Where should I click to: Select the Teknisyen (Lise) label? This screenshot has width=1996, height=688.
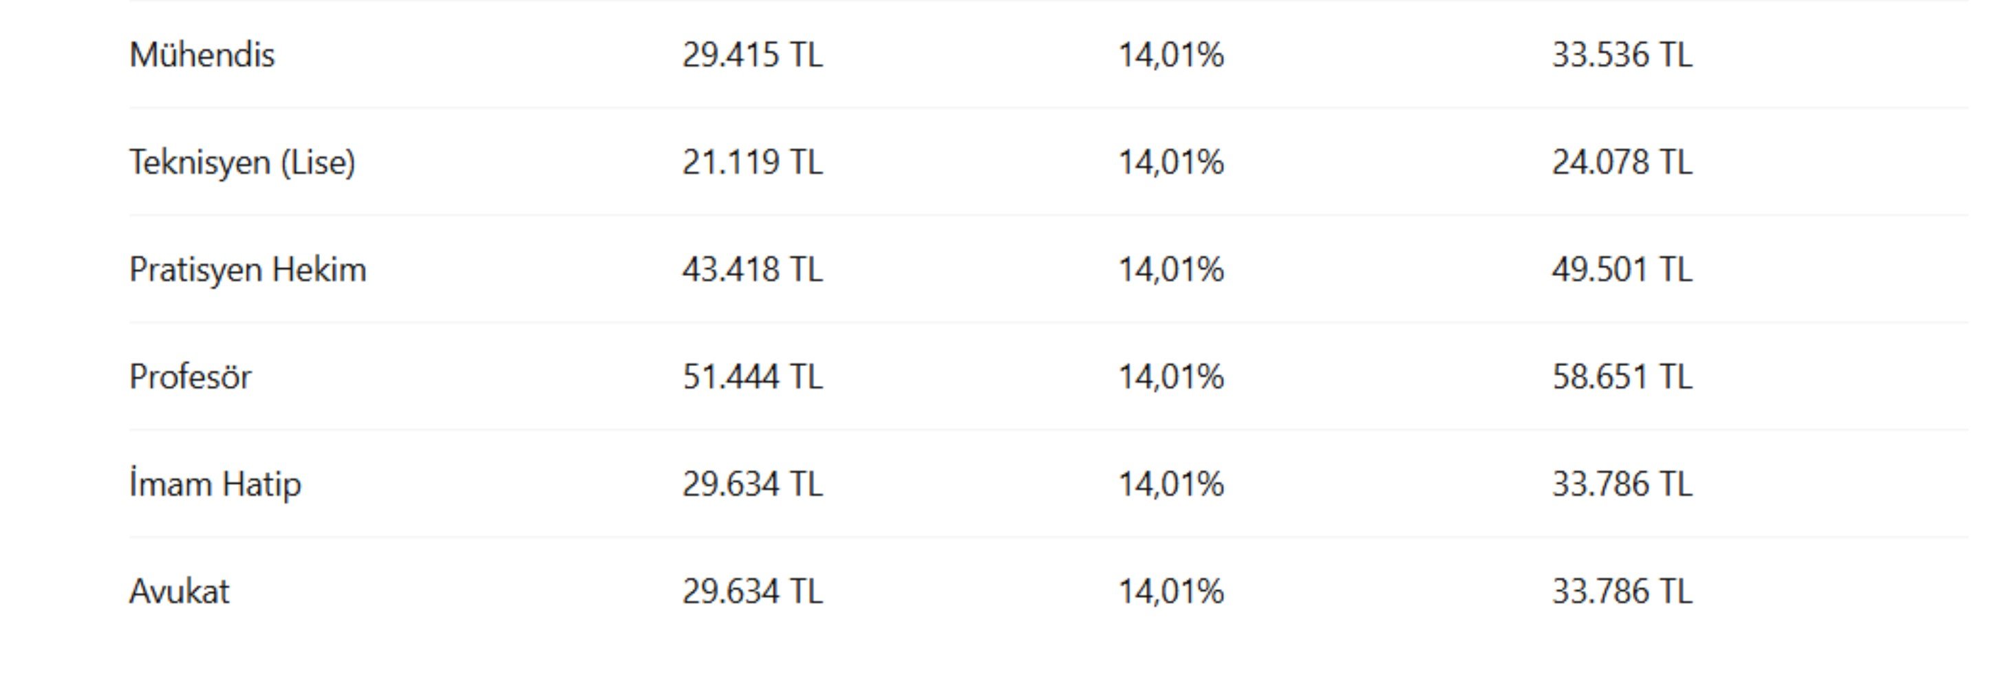242,162
